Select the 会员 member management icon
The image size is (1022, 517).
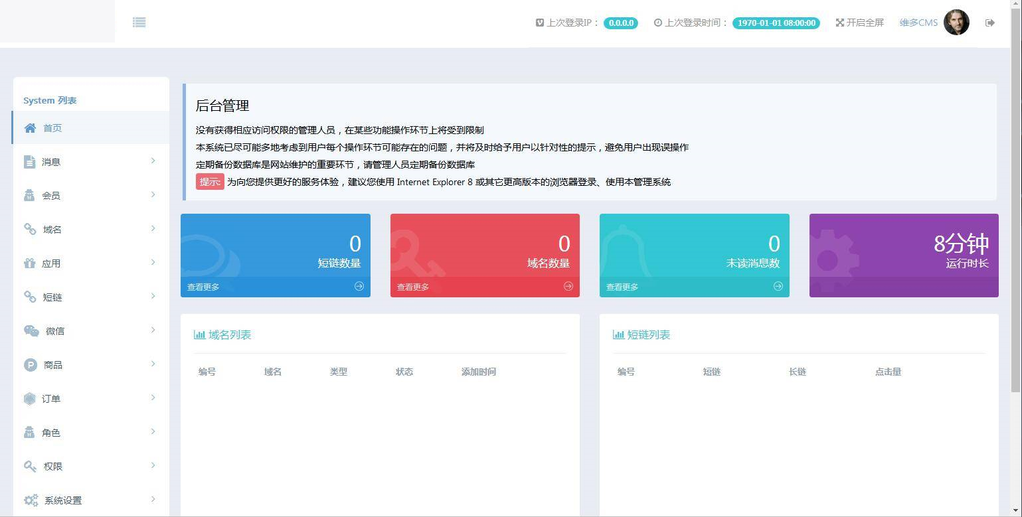tap(30, 195)
